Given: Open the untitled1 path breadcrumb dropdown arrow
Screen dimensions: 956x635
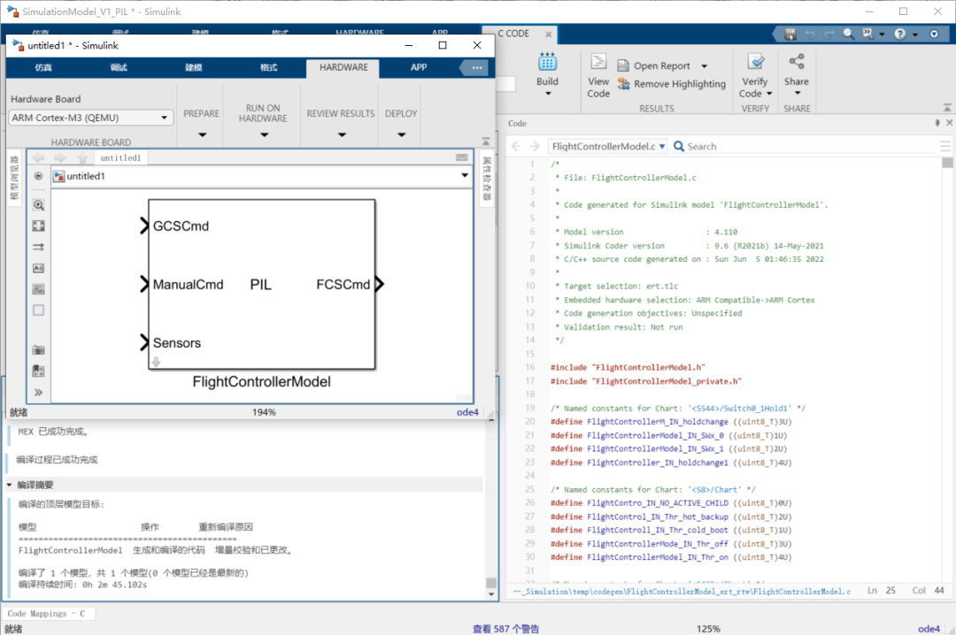Looking at the screenshot, I should click(465, 175).
